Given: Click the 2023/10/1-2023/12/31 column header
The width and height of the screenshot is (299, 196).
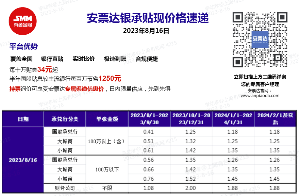Looking at the screenshot, I should (191, 119).
